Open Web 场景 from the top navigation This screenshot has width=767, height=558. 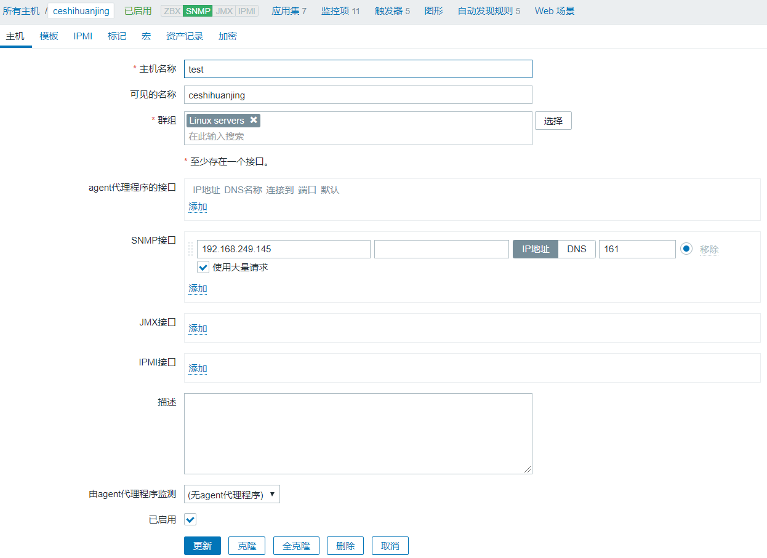[x=553, y=10]
